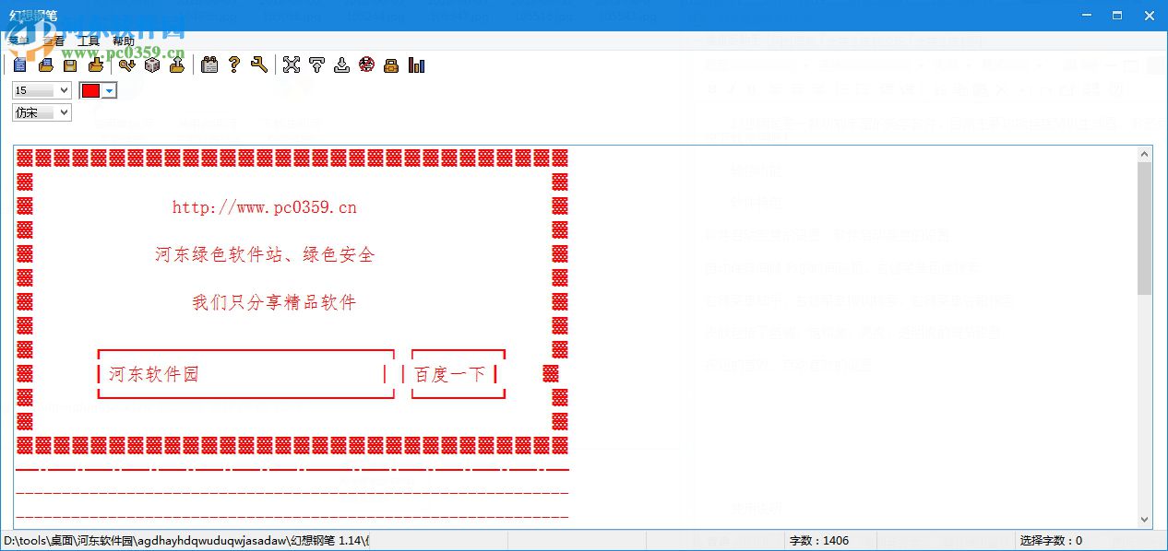Click the question mark help icon
The image size is (1168, 551).
tap(234, 64)
